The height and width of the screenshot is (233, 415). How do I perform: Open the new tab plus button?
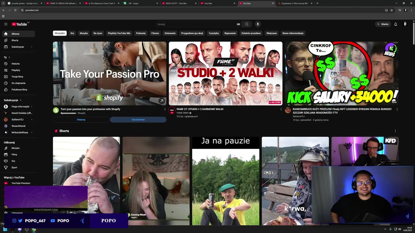(317, 3)
